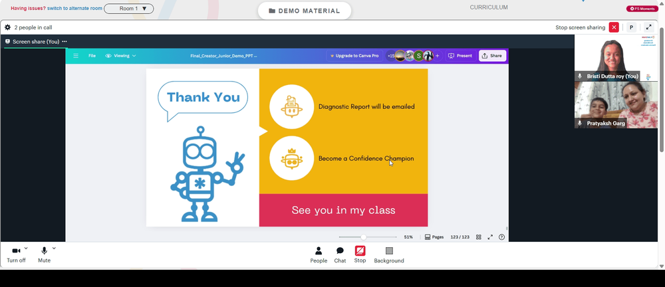
Task: Open the People panel
Action: pos(319,255)
